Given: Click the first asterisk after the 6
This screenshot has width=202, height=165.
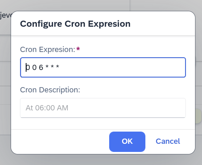Looking at the screenshot, I should (x=47, y=67).
